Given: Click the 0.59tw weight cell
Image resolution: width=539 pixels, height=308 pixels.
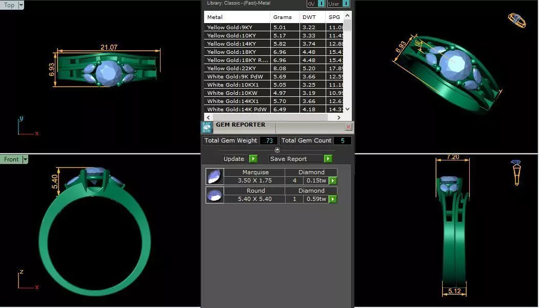Looking at the screenshot, I should click(x=316, y=199).
